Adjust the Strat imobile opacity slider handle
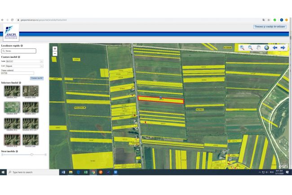This screenshot has width=292, height=195. click(32, 155)
